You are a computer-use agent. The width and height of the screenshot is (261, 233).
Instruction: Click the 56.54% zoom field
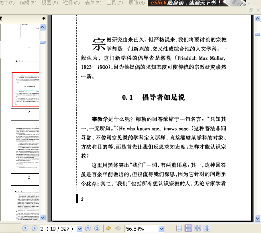click(142, 229)
